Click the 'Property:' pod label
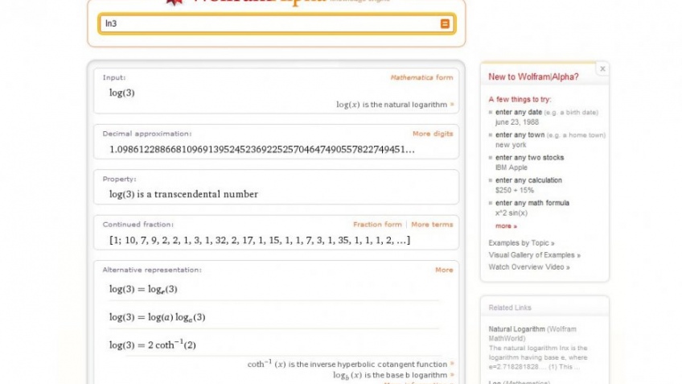 click(x=119, y=180)
